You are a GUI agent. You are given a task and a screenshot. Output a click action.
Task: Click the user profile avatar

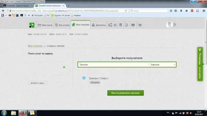coord(169,24)
